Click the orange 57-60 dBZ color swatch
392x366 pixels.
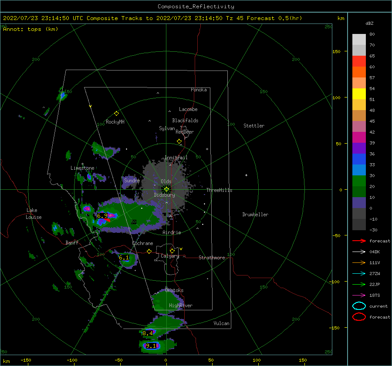pos(359,72)
